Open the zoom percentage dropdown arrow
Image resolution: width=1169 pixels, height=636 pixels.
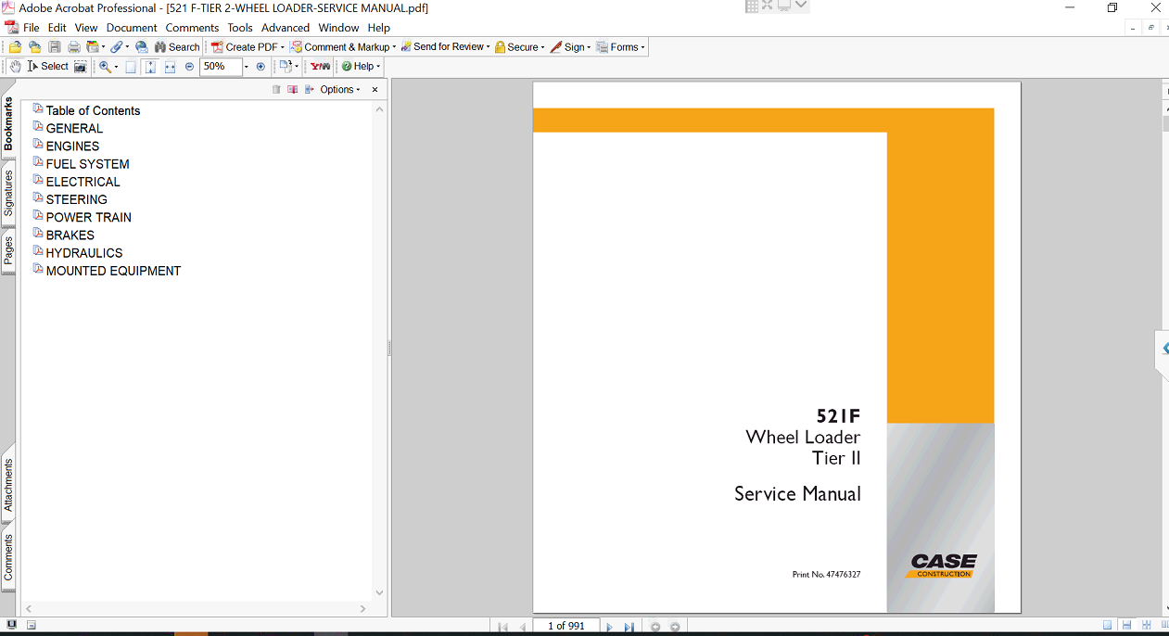click(x=246, y=67)
